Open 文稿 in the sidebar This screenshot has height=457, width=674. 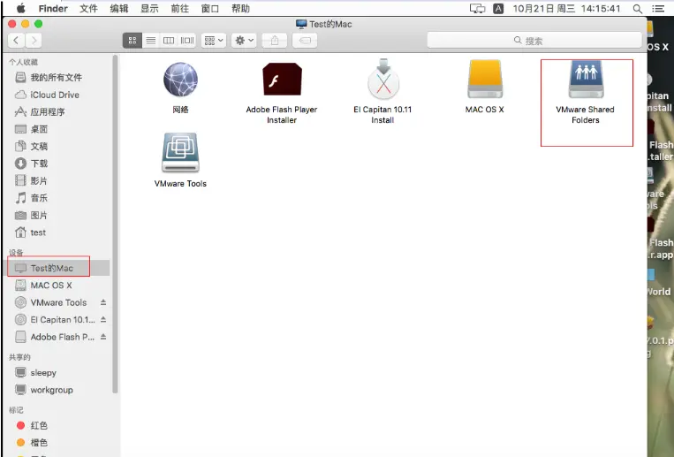tap(58, 147)
